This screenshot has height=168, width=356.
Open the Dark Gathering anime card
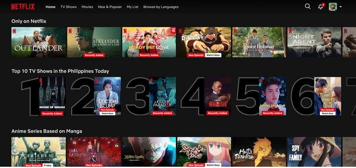coord(94,152)
